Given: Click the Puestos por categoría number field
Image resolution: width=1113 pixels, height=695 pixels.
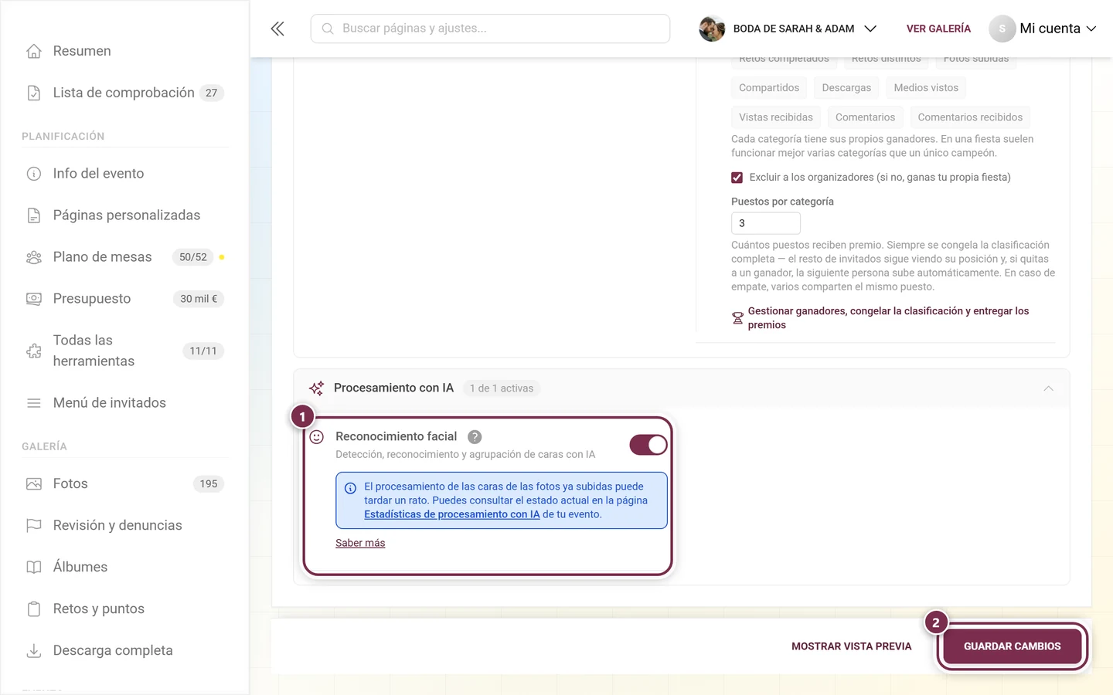Looking at the screenshot, I should pyautogui.click(x=765, y=223).
